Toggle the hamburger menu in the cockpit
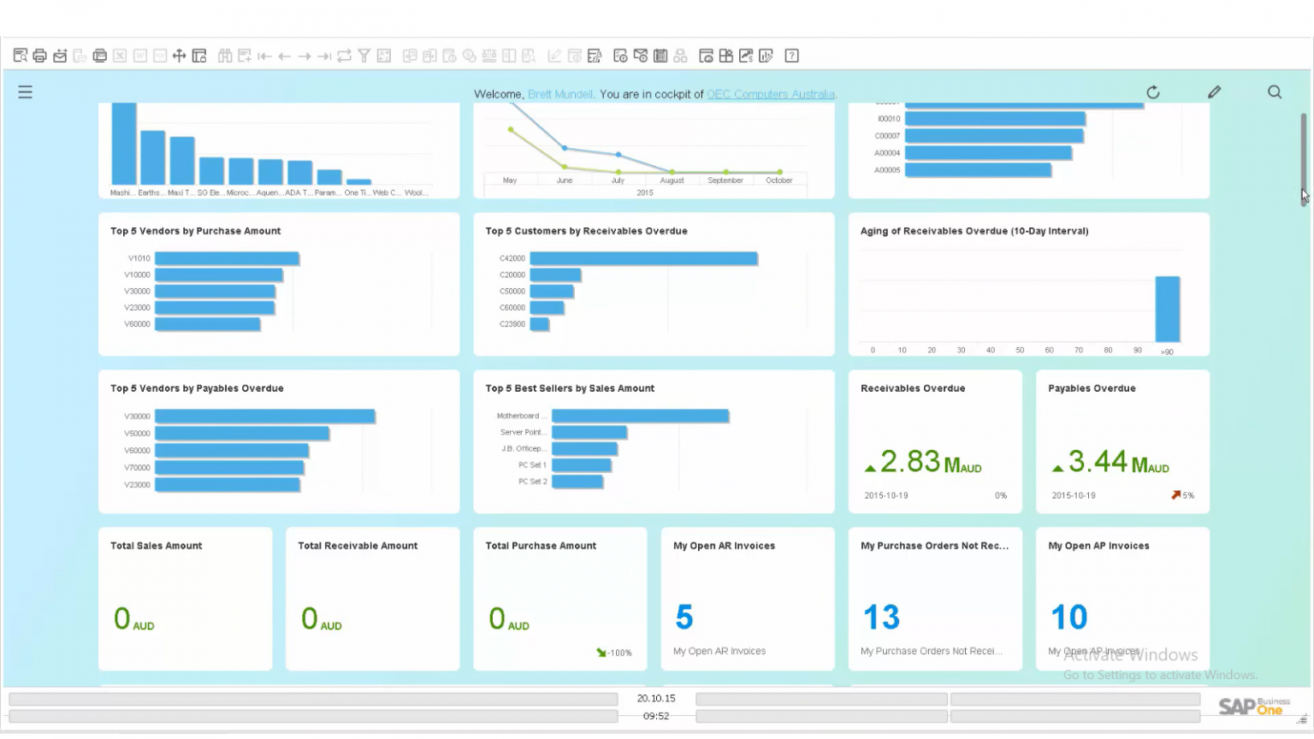This screenshot has height=739, width=1314. click(x=25, y=92)
